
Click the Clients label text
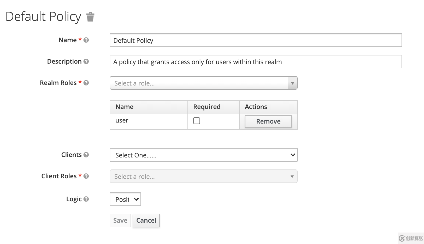click(x=72, y=155)
